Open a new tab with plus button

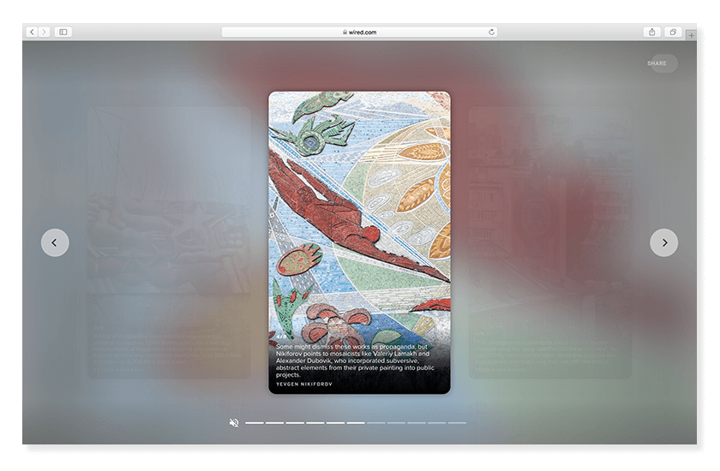click(691, 35)
